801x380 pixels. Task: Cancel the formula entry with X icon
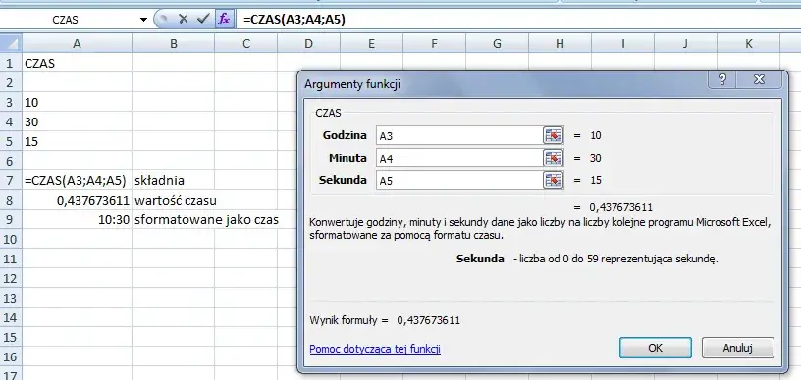pyautogui.click(x=184, y=20)
